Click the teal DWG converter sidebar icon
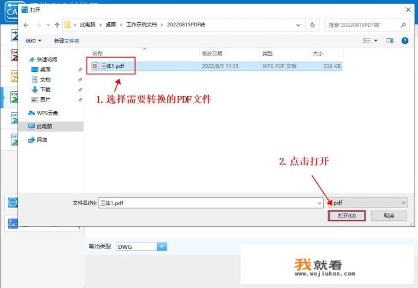The width and height of the screenshot is (418, 288). tap(14, 118)
